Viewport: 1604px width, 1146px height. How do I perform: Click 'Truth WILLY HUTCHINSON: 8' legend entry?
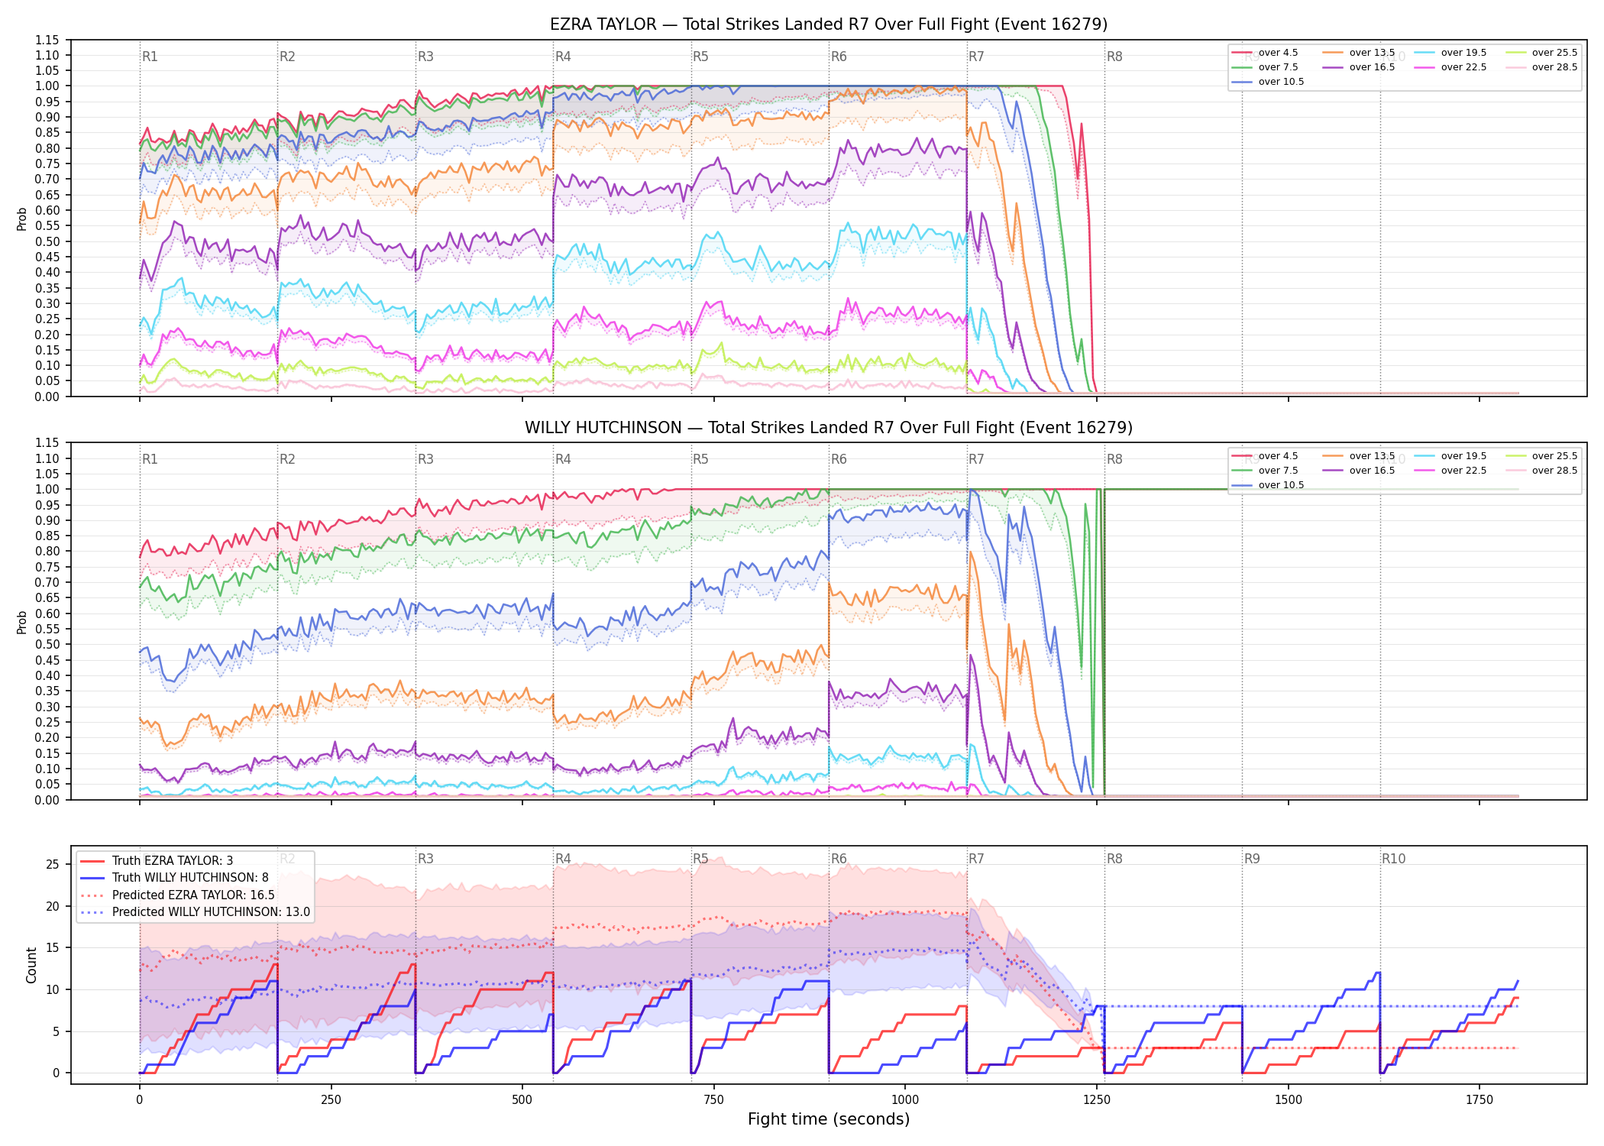(174, 878)
